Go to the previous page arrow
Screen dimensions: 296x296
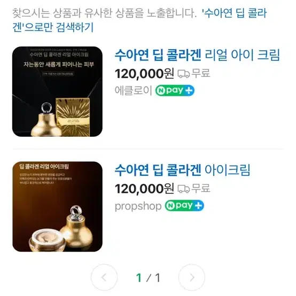point(104,277)
